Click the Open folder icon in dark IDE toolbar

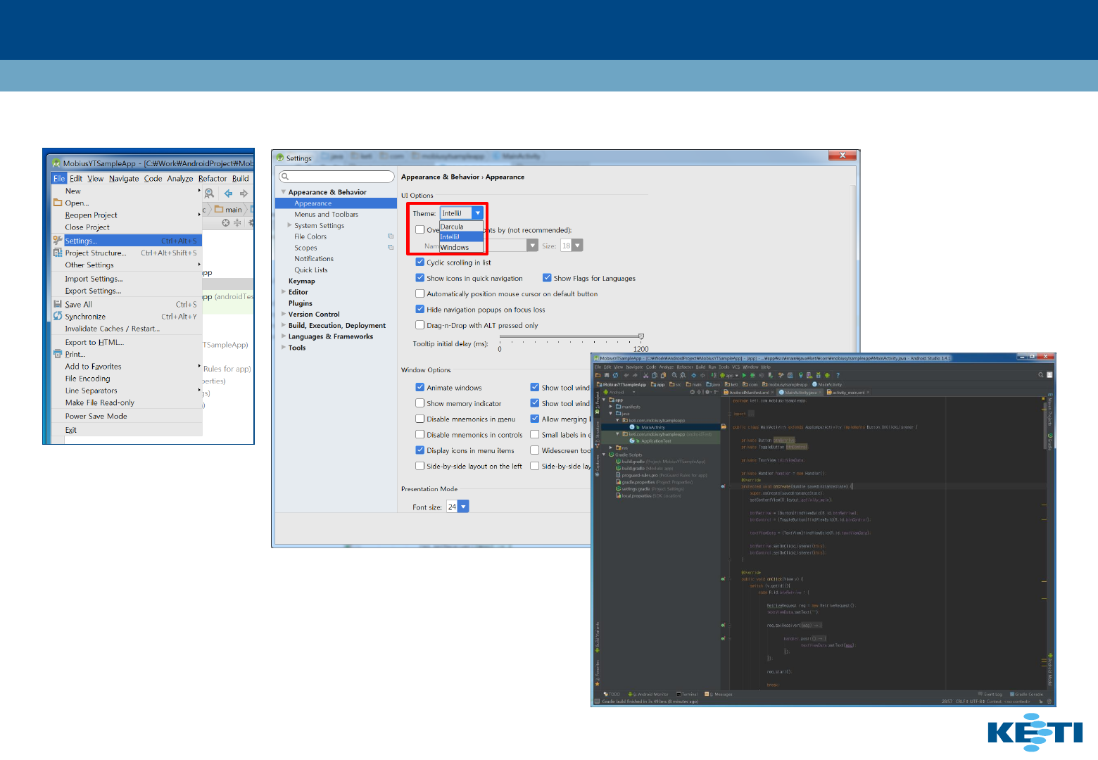598,375
